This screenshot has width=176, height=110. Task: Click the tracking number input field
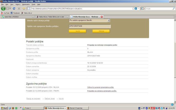90,26
